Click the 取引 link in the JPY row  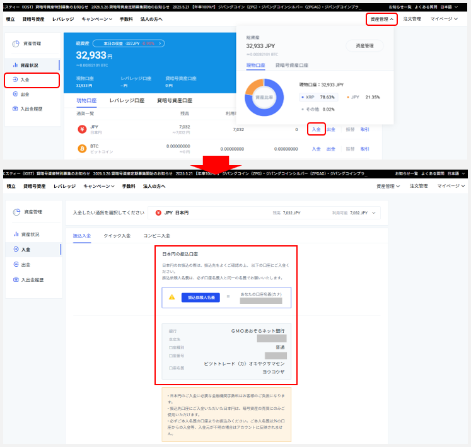coord(364,129)
